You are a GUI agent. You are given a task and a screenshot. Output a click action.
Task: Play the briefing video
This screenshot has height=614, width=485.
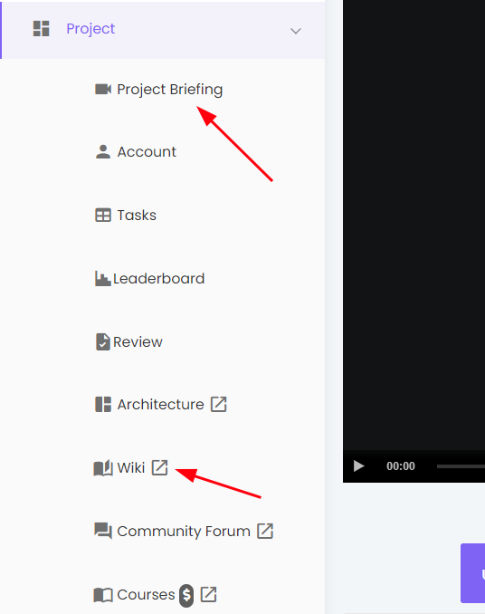358,466
